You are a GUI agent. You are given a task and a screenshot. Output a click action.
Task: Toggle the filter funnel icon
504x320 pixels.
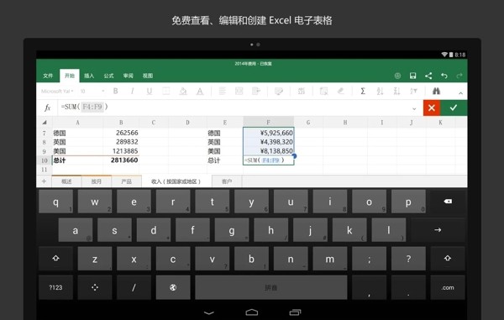413,92
